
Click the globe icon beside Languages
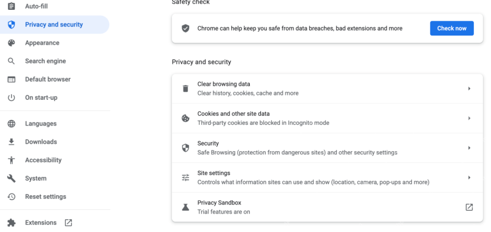11,124
